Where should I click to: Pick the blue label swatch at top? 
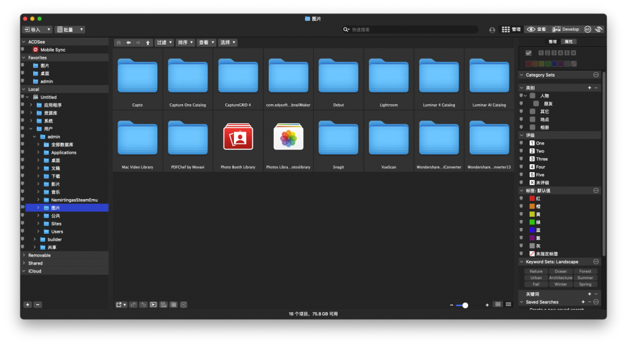coord(554,64)
